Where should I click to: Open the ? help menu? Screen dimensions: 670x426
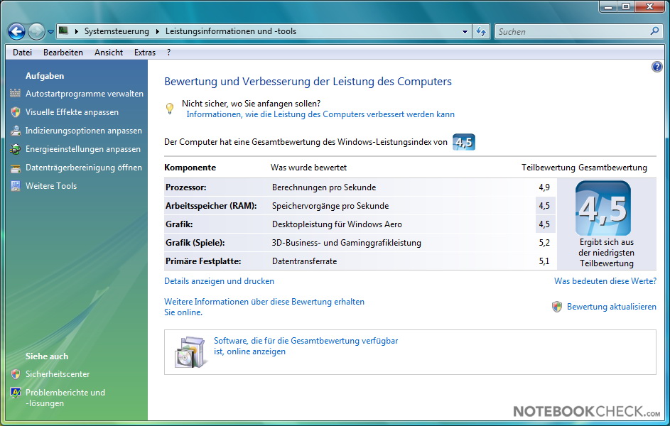[x=169, y=53]
